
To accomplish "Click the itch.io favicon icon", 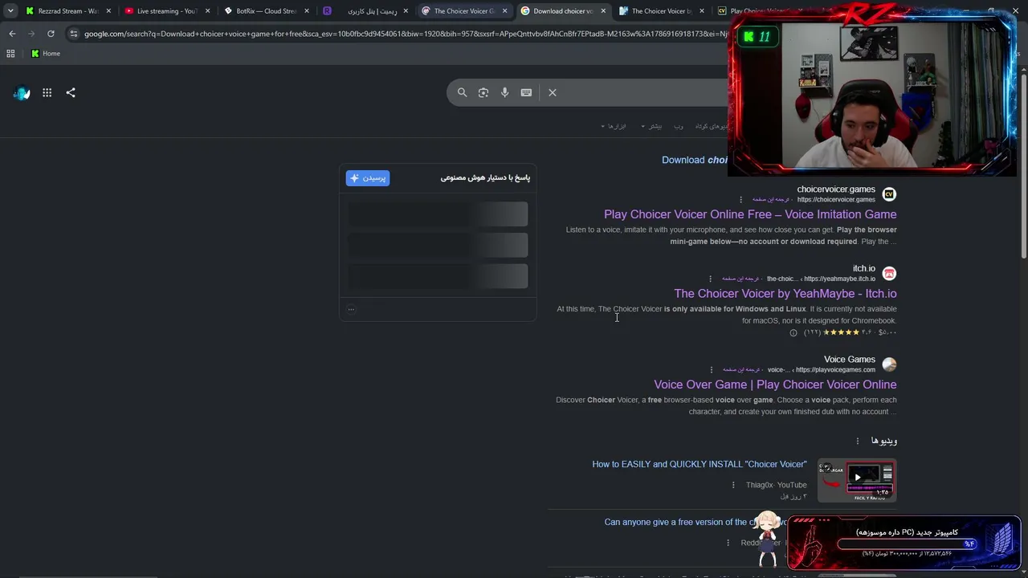I will point(889,274).
